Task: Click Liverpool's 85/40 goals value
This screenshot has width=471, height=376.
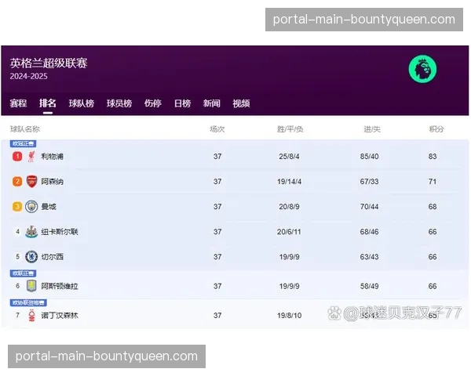Action: coord(369,156)
